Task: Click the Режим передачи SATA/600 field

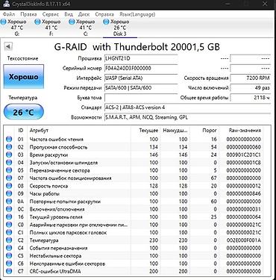Action: [x=141, y=87]
